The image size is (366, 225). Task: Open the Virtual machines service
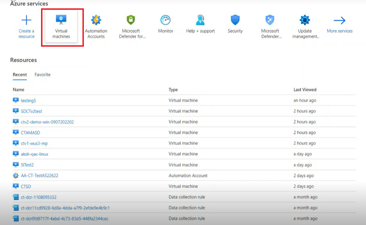tap(62, 26)
